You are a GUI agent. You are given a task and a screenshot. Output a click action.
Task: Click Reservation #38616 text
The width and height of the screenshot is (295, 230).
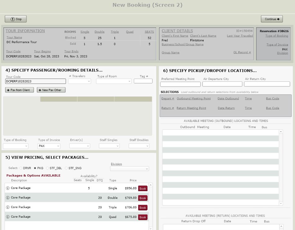pyautogui.click(x=274, y=31)
